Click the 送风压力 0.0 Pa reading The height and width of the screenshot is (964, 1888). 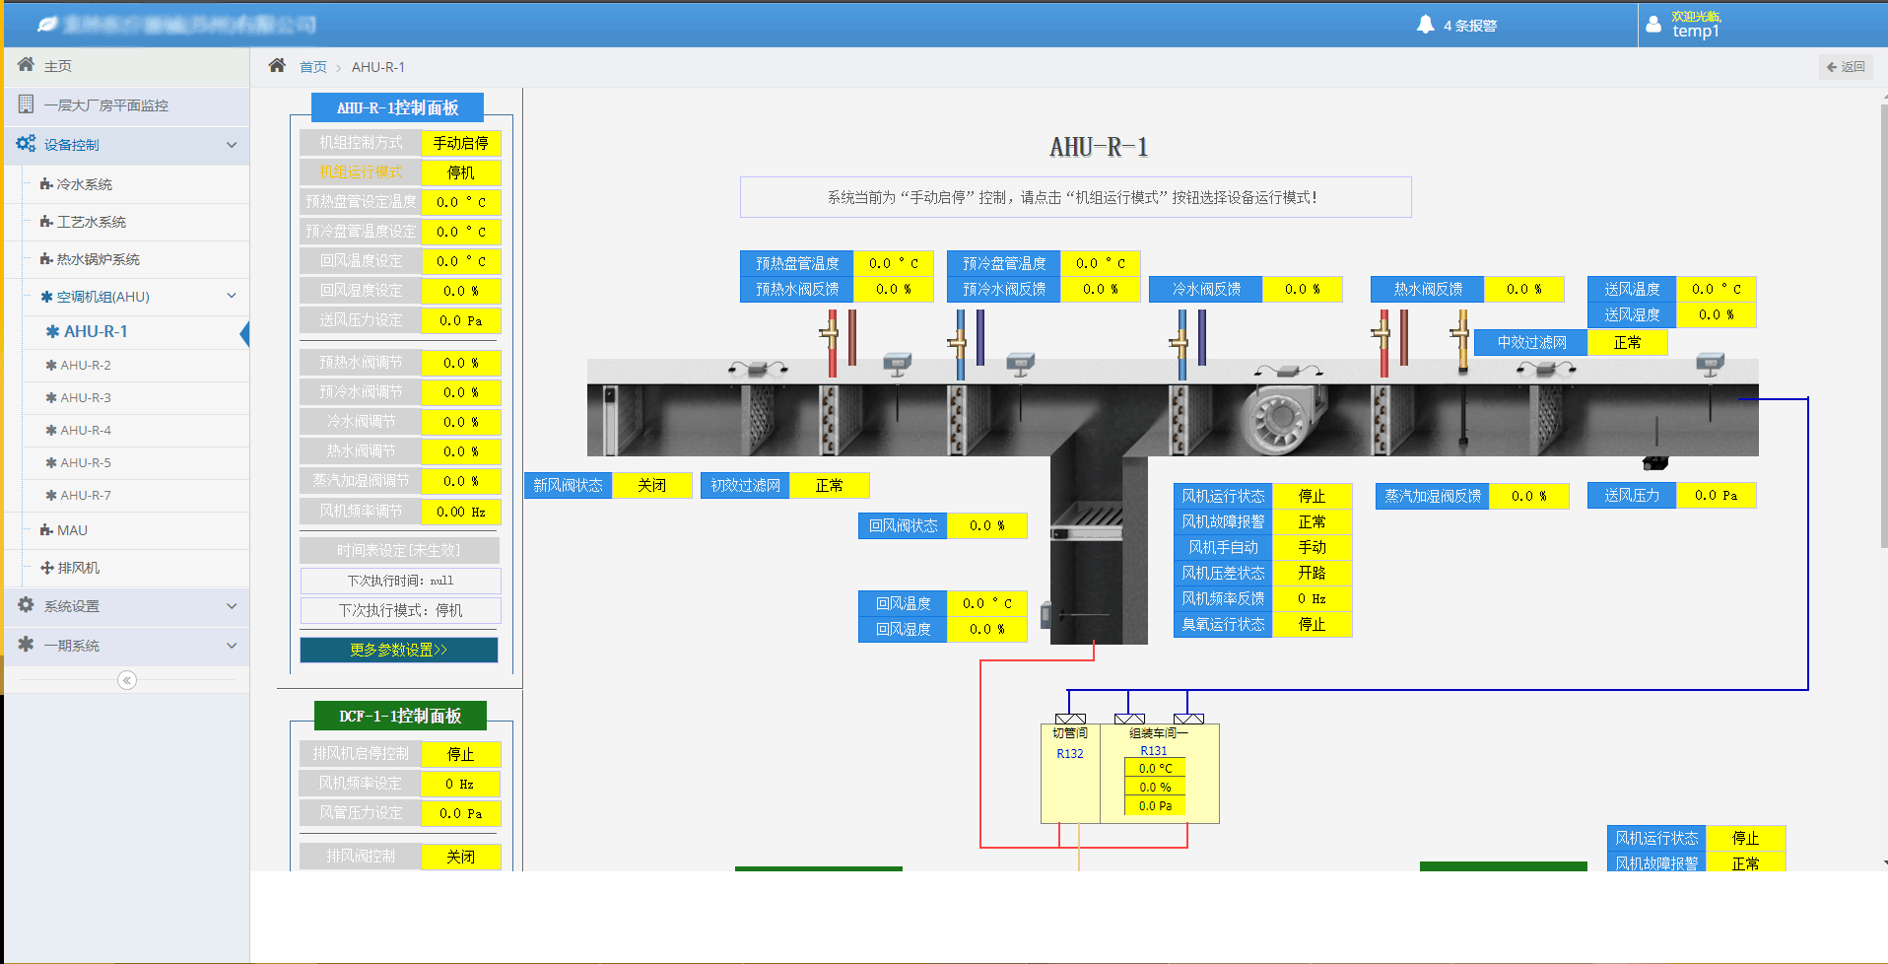1716,495
